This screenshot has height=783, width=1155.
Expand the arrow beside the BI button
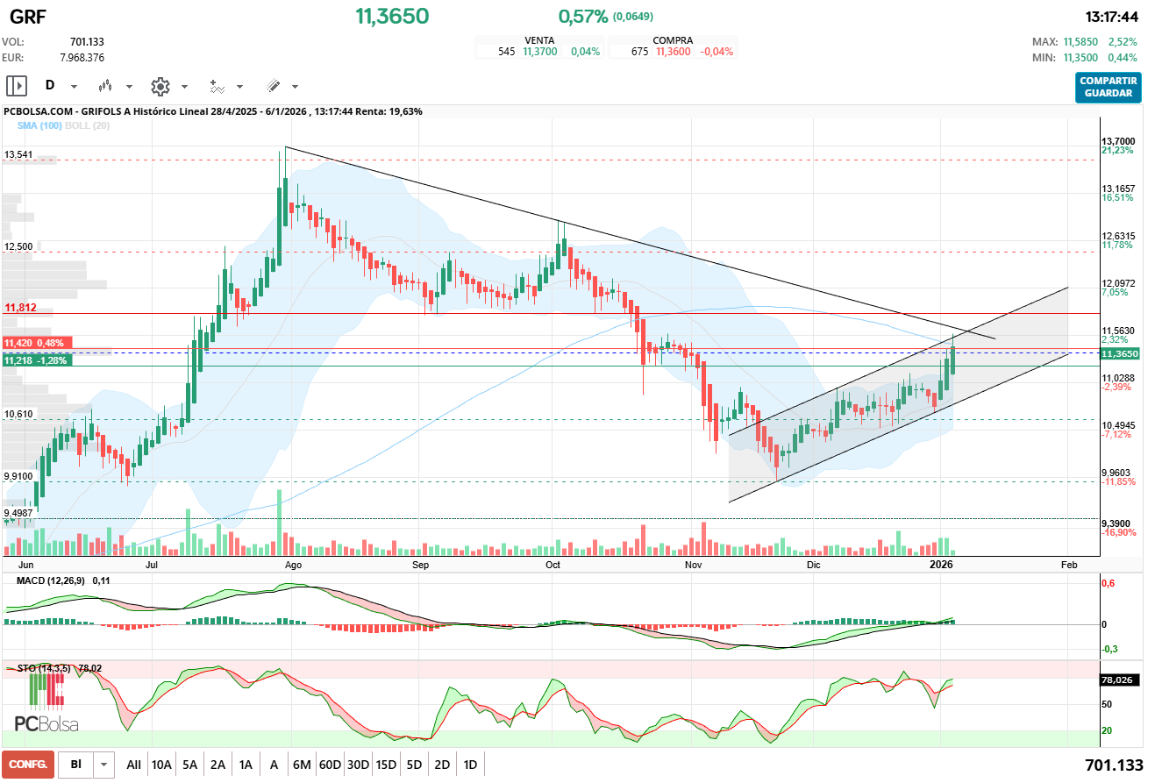104,765
